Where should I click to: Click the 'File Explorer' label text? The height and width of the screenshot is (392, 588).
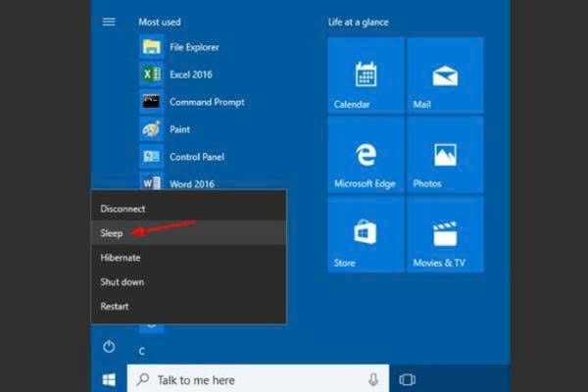(x=194, y=47)
